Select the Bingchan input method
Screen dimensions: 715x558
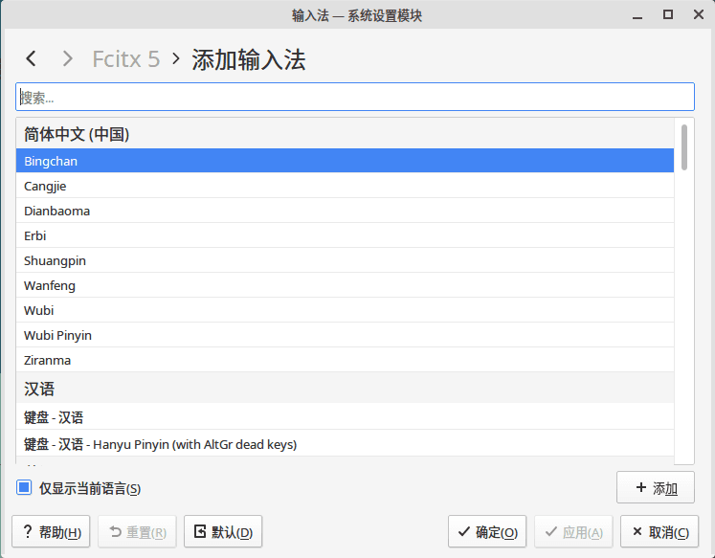pos(345,161)
